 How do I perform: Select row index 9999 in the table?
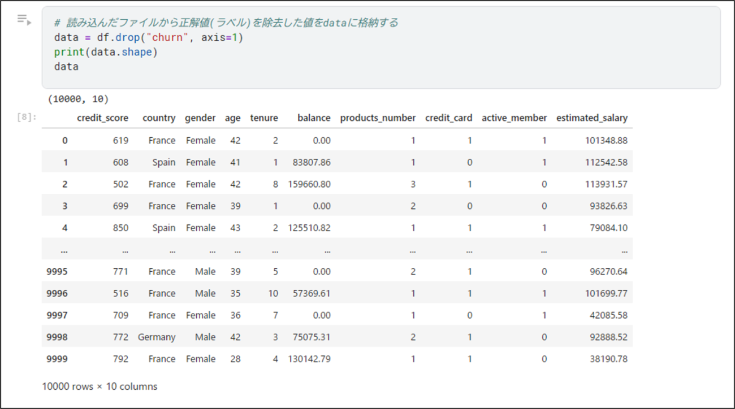[x=57, y=359]
